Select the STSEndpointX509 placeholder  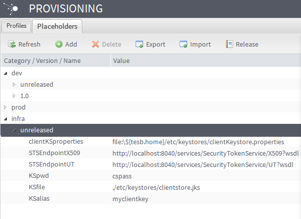[54, 153]
